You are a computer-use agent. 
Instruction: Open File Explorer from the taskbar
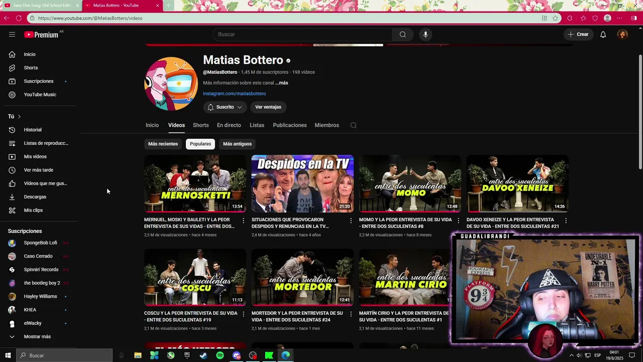(x=138, y=355)
